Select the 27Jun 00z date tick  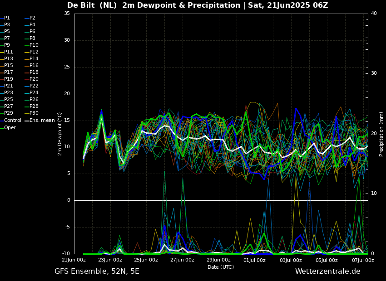coord(182,260)
